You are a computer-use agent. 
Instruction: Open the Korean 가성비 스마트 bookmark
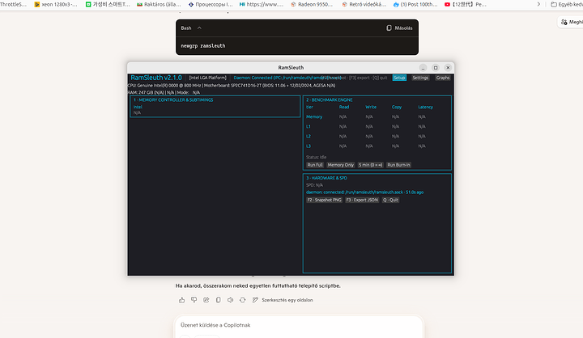[x=108, y=5]
